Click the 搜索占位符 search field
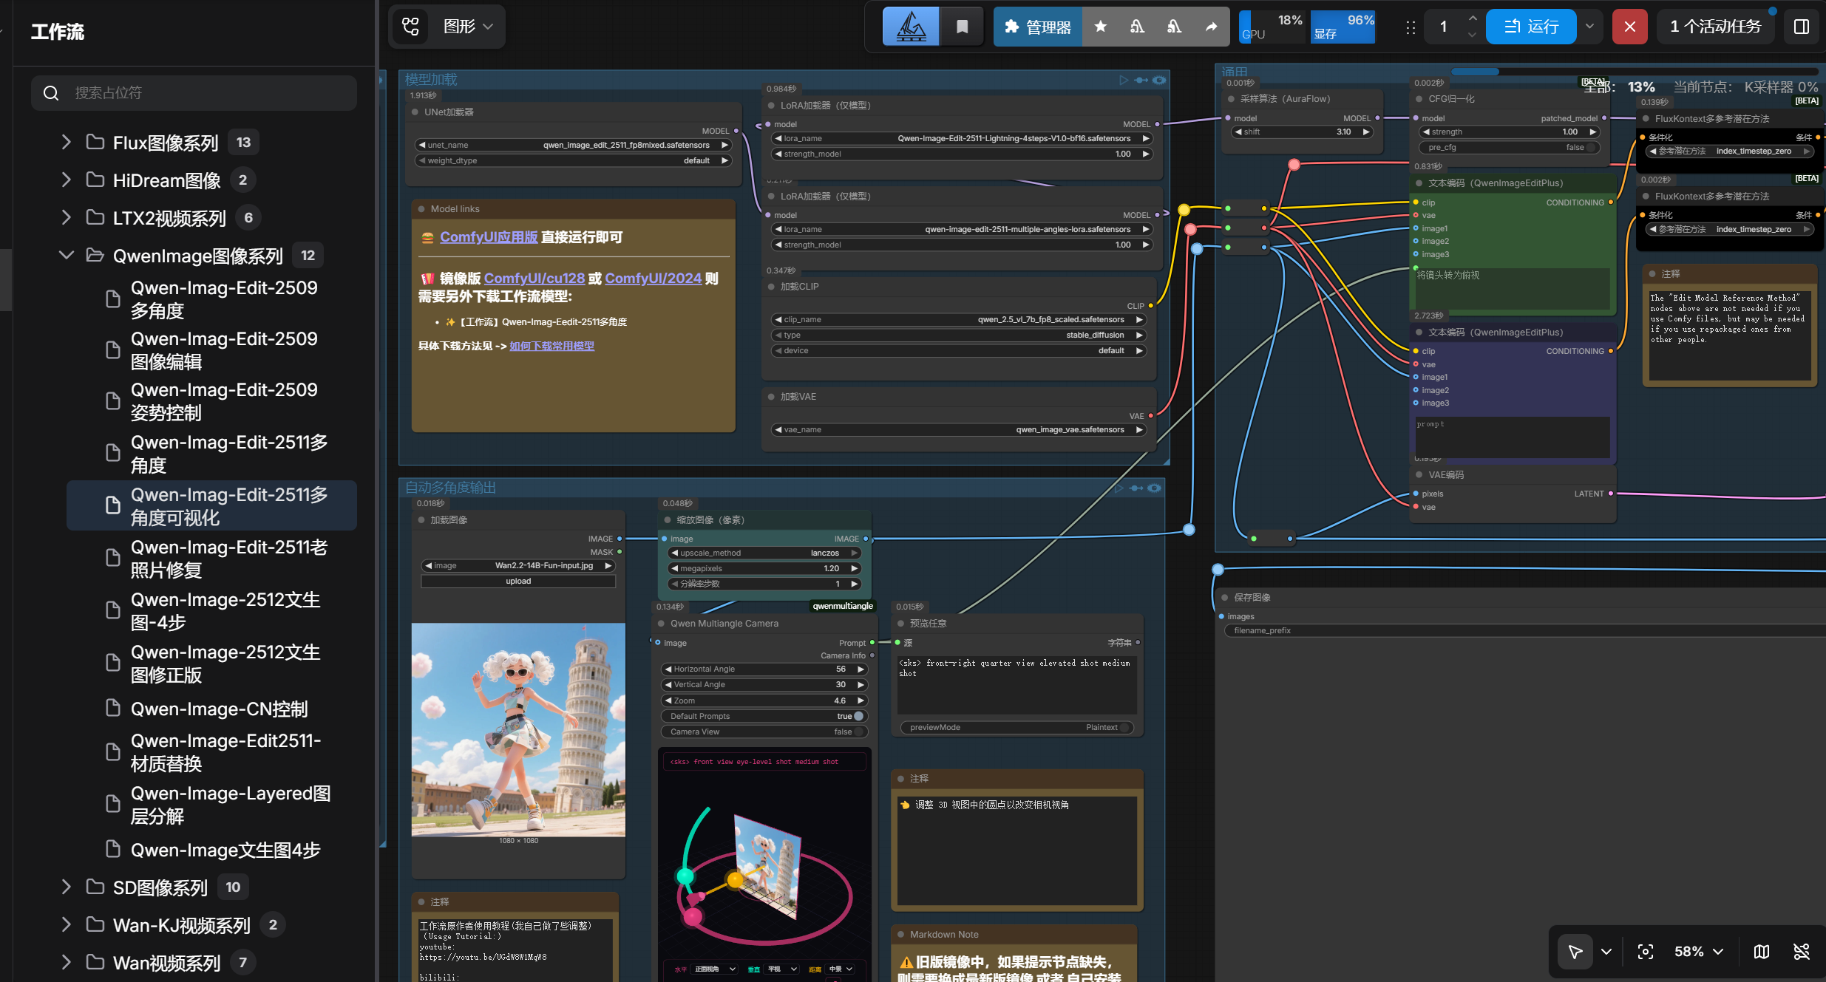 pos(194,92)
